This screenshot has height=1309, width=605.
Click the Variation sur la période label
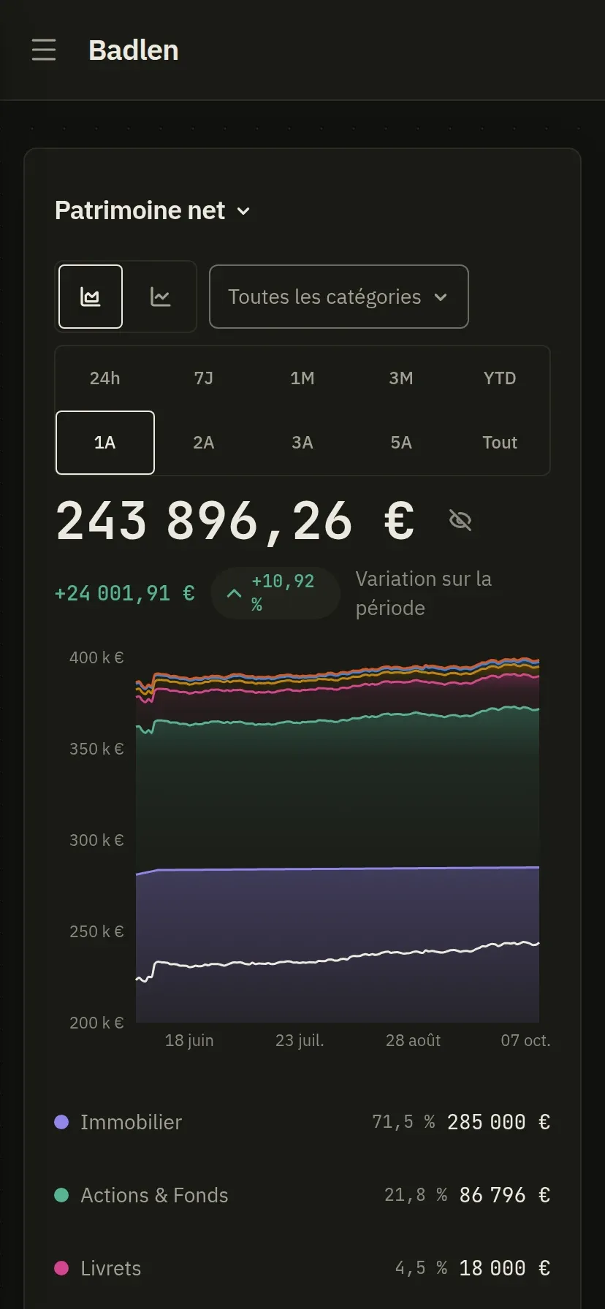pos(424,593)
